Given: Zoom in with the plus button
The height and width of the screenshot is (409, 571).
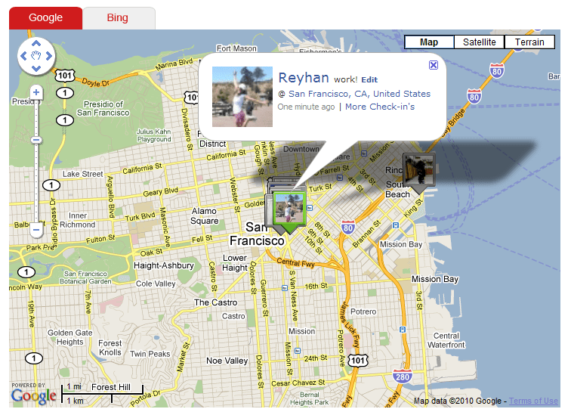Looking at the screenshot, I should tap(35, 92).
